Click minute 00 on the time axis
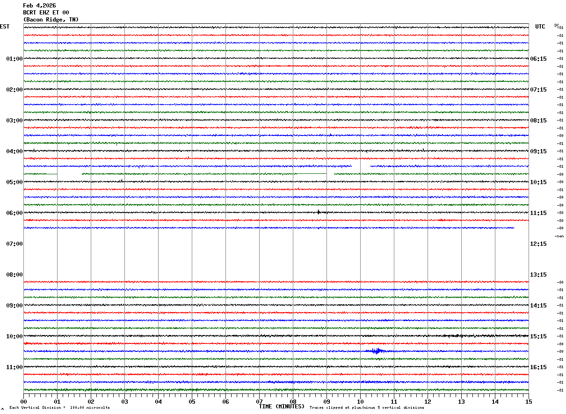 coord(24,401)
